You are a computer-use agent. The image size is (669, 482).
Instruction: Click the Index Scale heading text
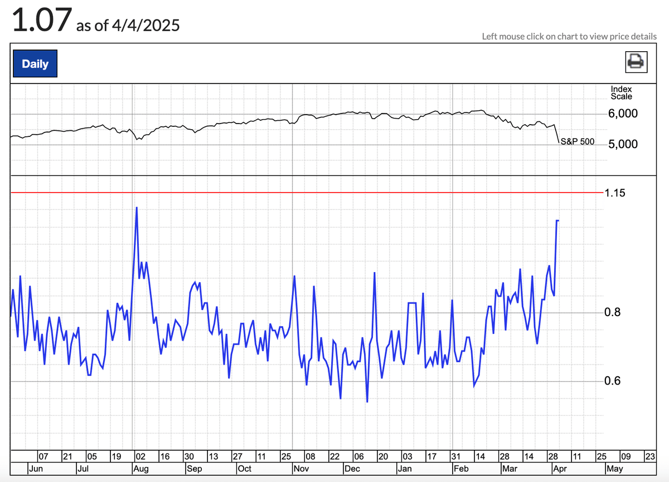pyautogui.click(x=621, y=92)
